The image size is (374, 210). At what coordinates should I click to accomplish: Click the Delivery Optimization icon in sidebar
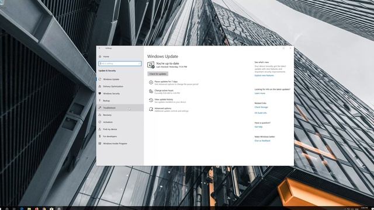point(100,86)
